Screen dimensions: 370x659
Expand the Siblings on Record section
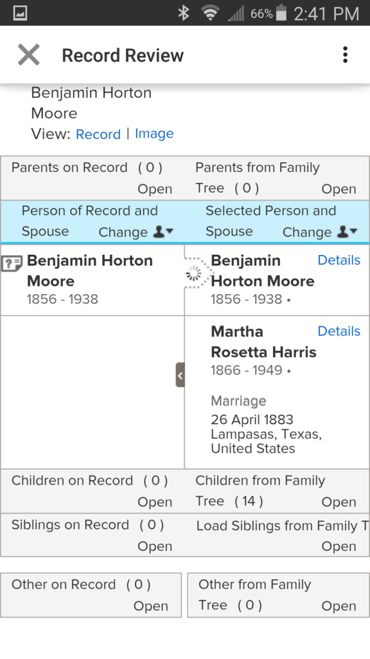(155, 546)
